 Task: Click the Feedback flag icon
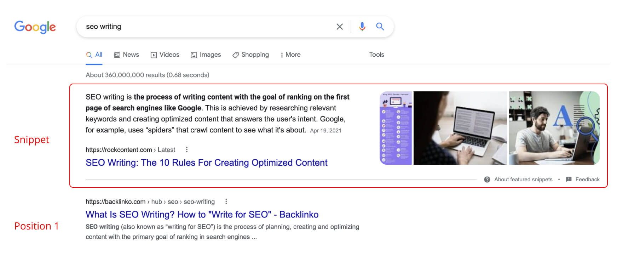tap(569, 180)
